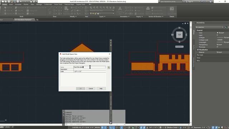
Task: Open the Insert ribbon tab
Action: click(x=11, y=4)
